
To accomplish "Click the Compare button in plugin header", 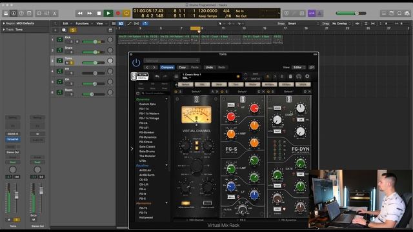I will click(167, 67).
